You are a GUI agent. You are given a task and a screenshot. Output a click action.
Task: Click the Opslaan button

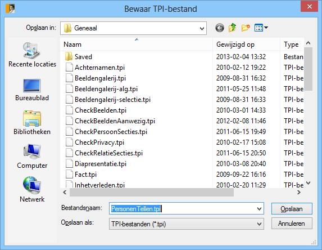[292, 209]
